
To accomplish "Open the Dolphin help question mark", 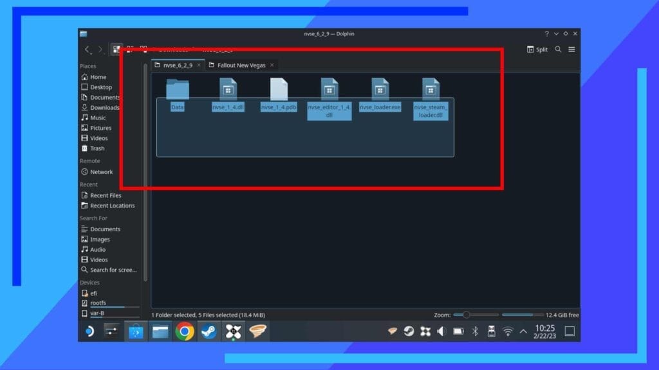I will click(546, 33).
